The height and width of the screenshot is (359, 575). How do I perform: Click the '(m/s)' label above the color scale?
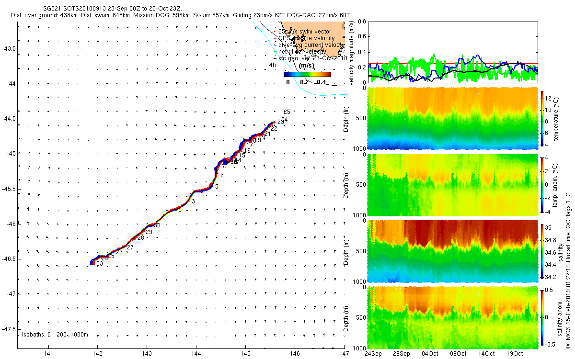(307, 66)
